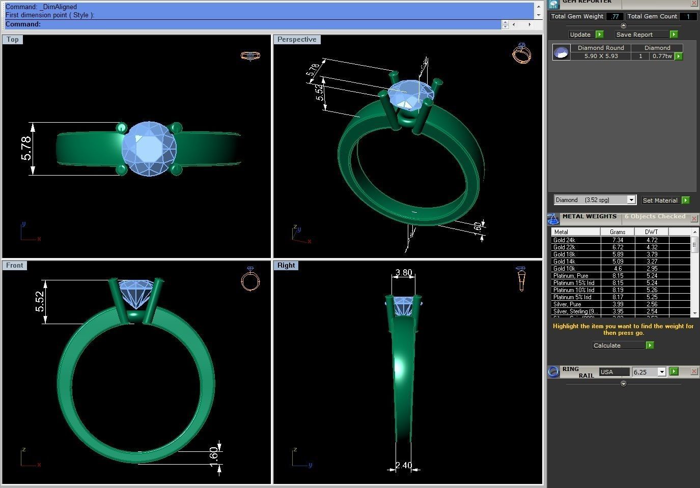Viewport: 700px width, 488px height.
Task: Select the Gold 14k row
Action: pyautogui.click(x=621, y=262)
